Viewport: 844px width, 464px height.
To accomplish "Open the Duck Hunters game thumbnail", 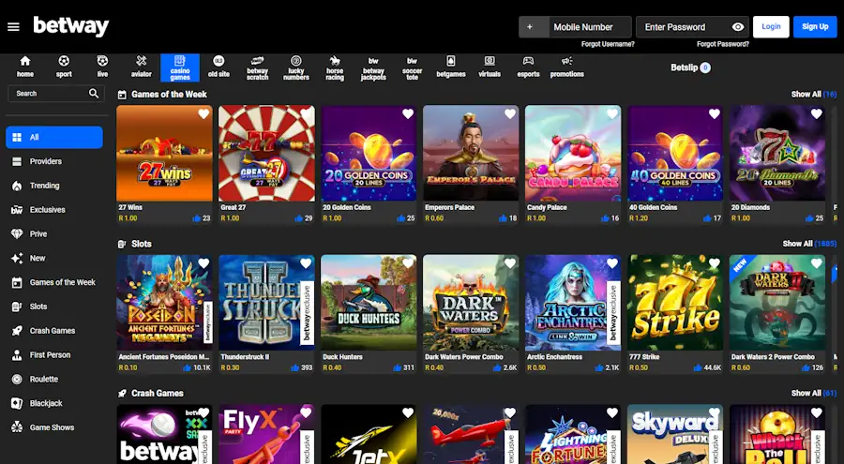I will tap(369, 303).
